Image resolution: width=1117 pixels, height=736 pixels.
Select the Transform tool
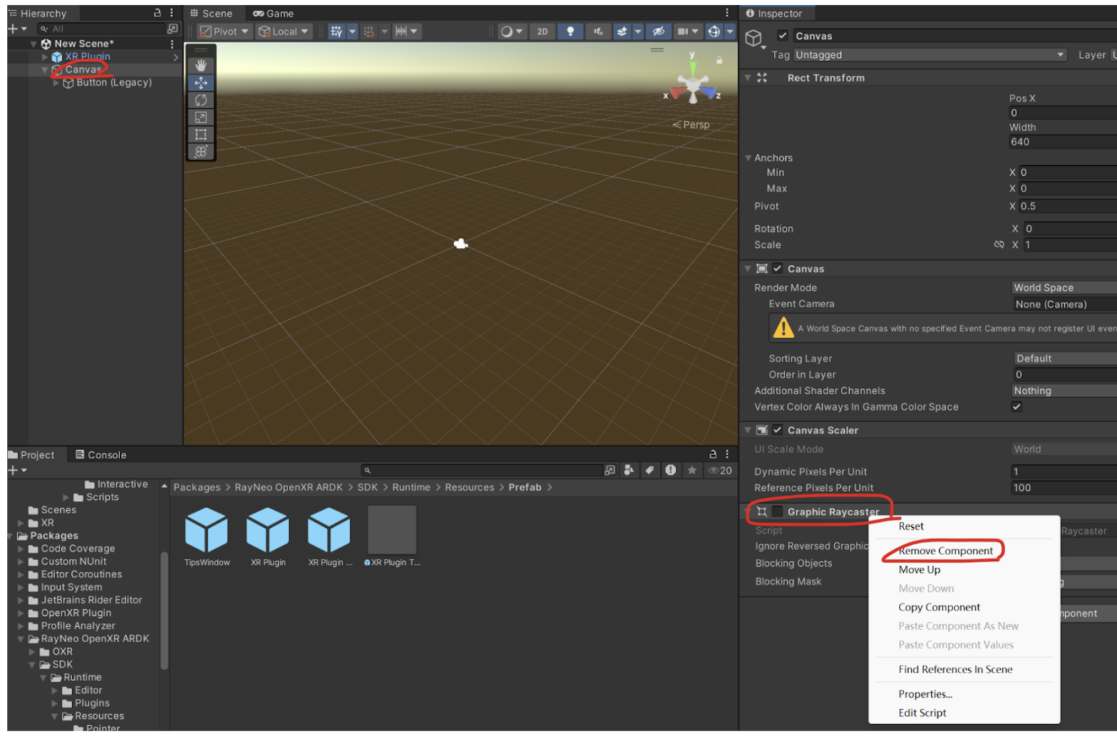click(201, 151)
